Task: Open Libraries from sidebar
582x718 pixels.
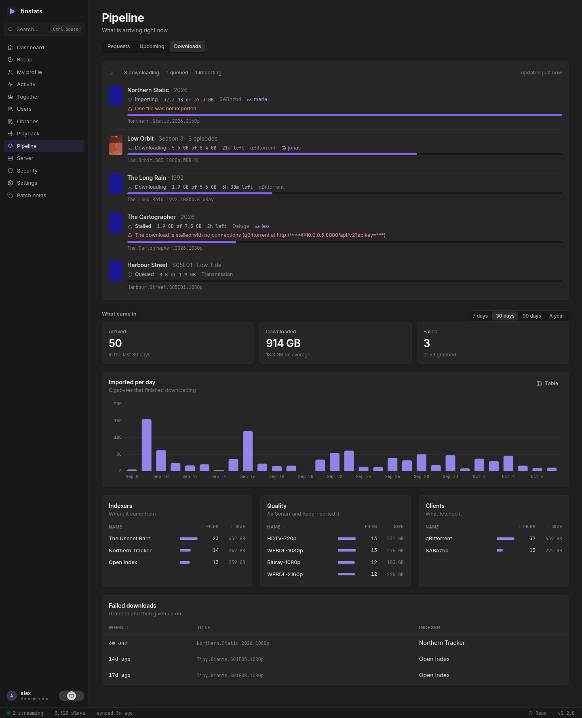Action: 44,121
